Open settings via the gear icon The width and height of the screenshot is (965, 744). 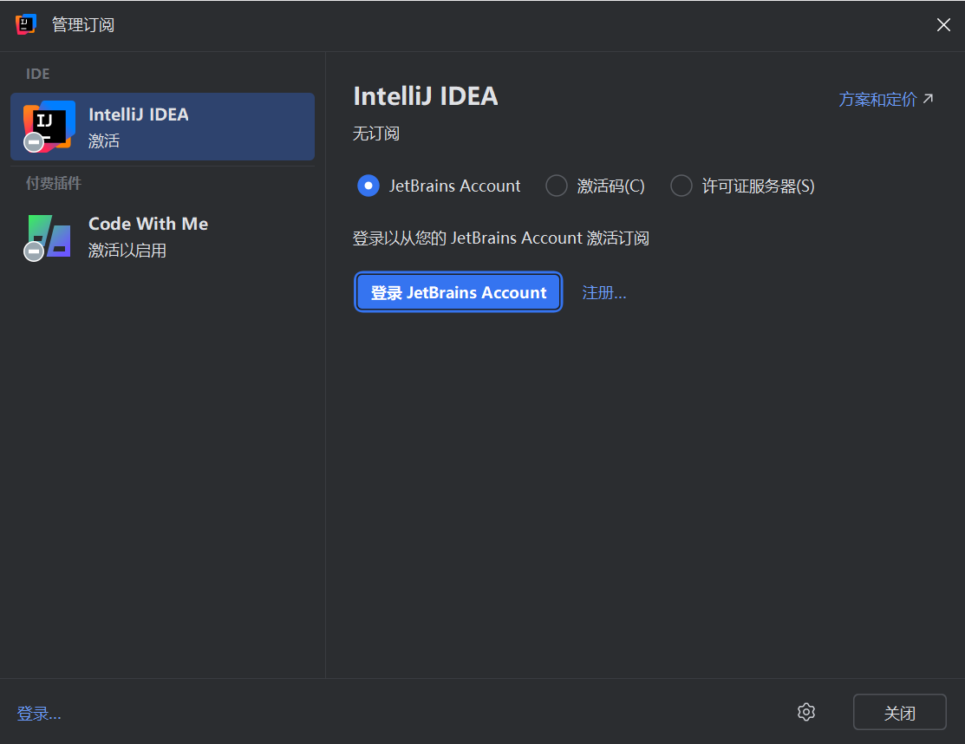806,712
